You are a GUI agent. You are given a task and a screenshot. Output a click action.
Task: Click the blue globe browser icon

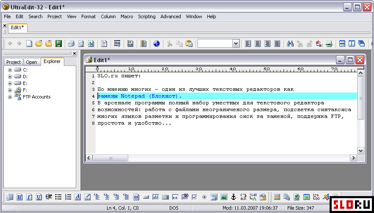tap(157, 44)
